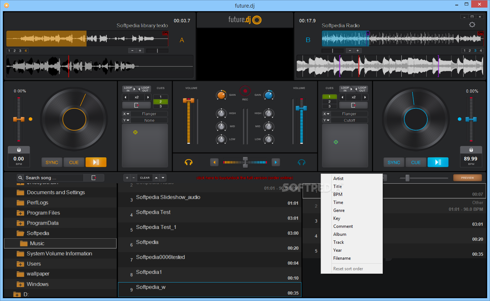Toggle the BPM key lock on deck A

19,150
